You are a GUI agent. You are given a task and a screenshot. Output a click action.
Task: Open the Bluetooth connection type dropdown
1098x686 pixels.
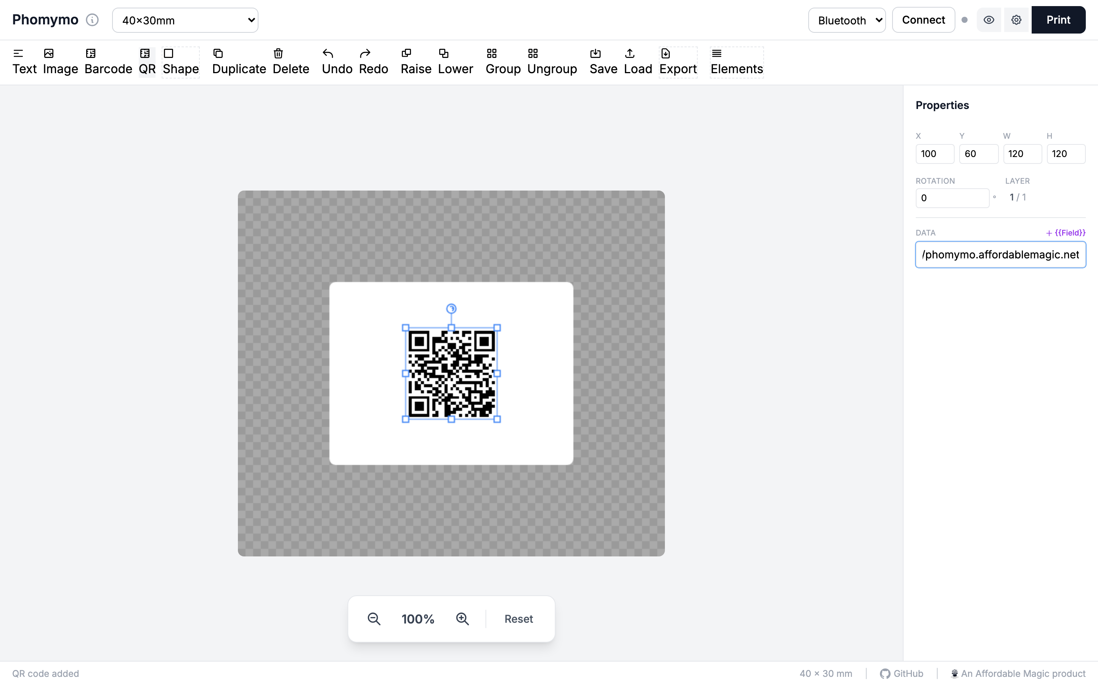[847, 20]
